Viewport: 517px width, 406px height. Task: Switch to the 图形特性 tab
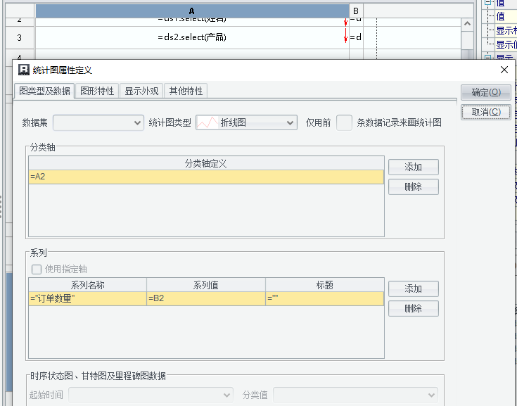pos(97,91)
